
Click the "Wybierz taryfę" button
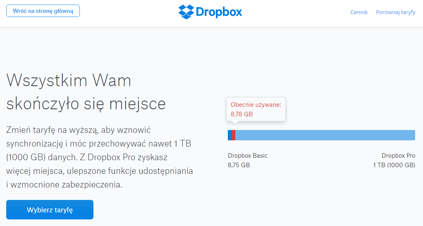(x=50, y=210)
